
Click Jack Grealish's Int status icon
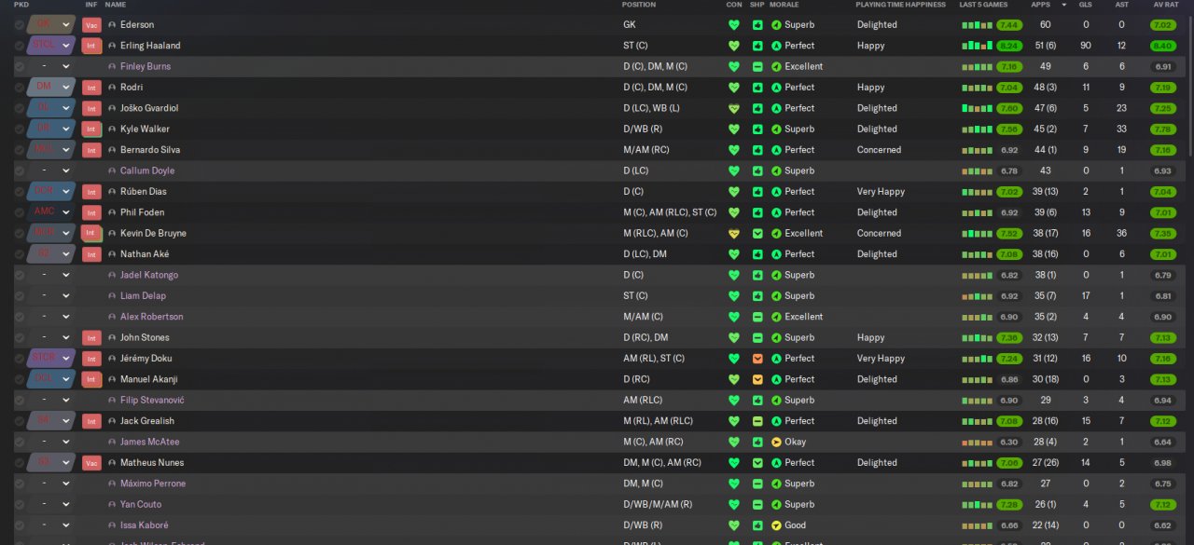click(x=91, y=421)
